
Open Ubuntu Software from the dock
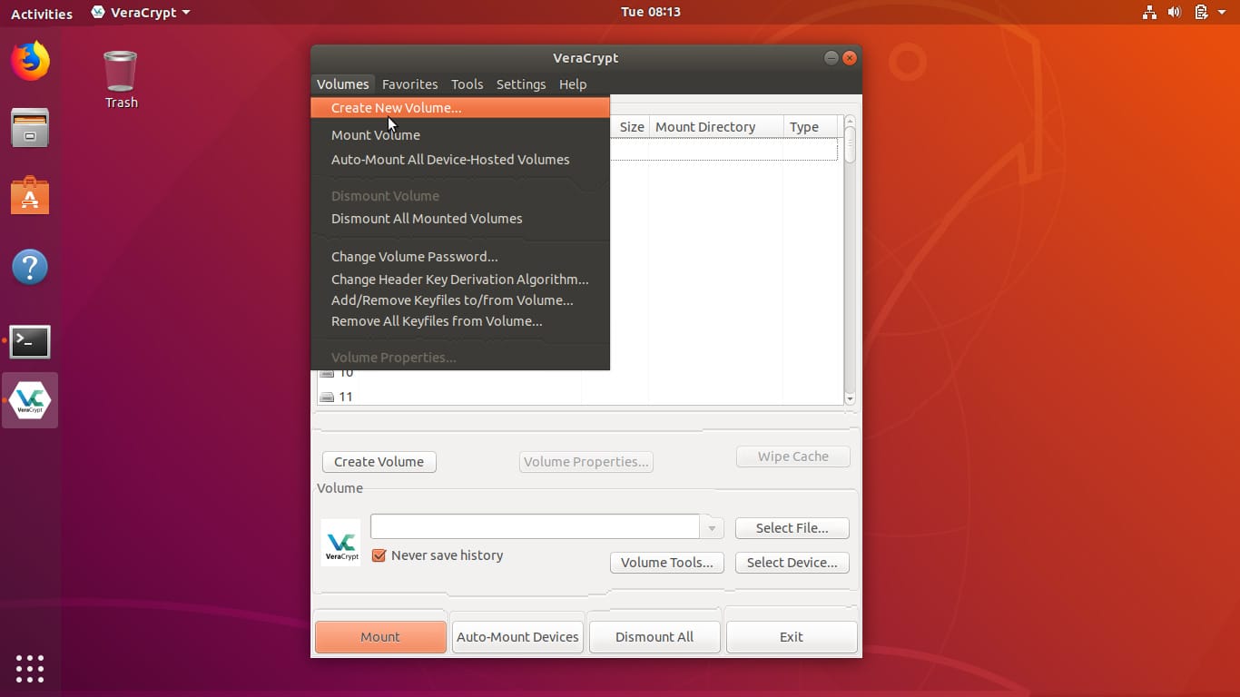pyautogui.click(x=30, y=195)
